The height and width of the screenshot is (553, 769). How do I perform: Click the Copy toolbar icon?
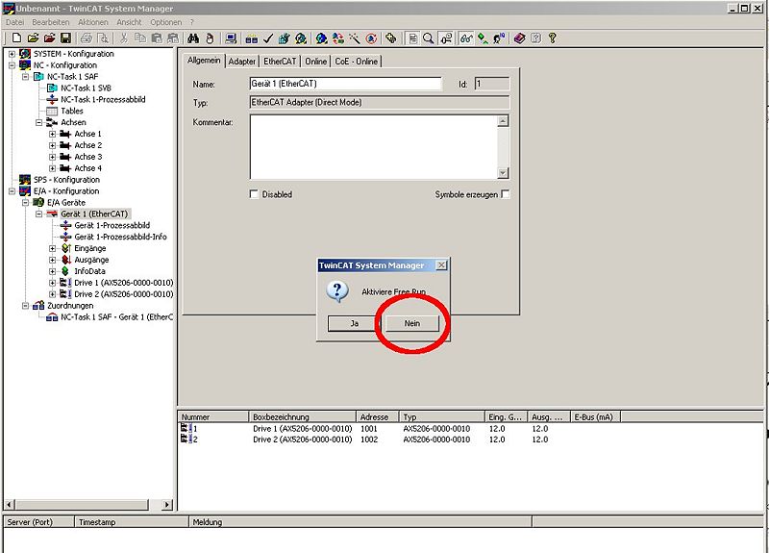pos(140,38)
